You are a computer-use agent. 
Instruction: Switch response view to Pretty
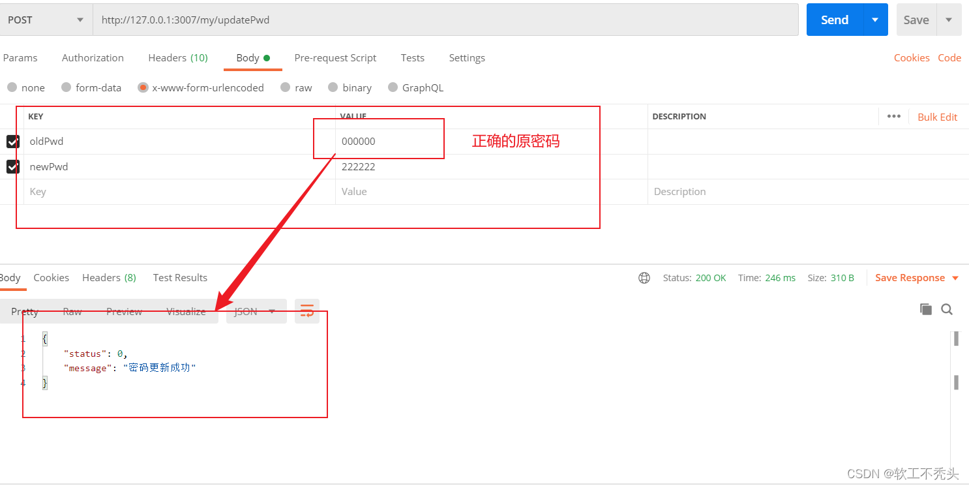tap(25, 311)
